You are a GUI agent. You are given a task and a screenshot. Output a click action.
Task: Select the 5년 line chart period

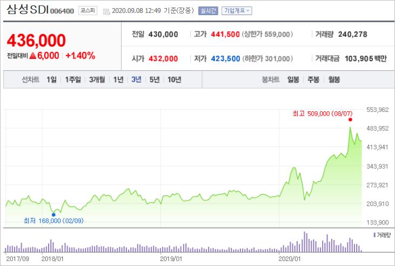[155, 79]
